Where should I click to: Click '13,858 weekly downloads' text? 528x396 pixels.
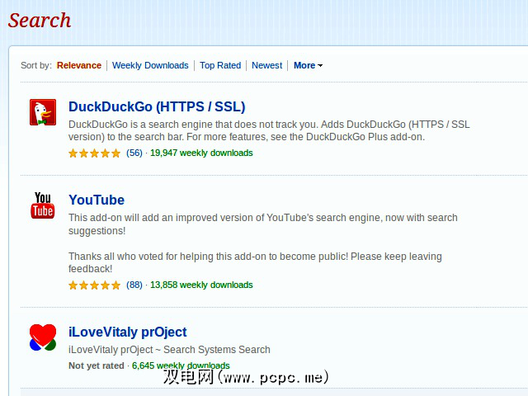tap(201, 285)
